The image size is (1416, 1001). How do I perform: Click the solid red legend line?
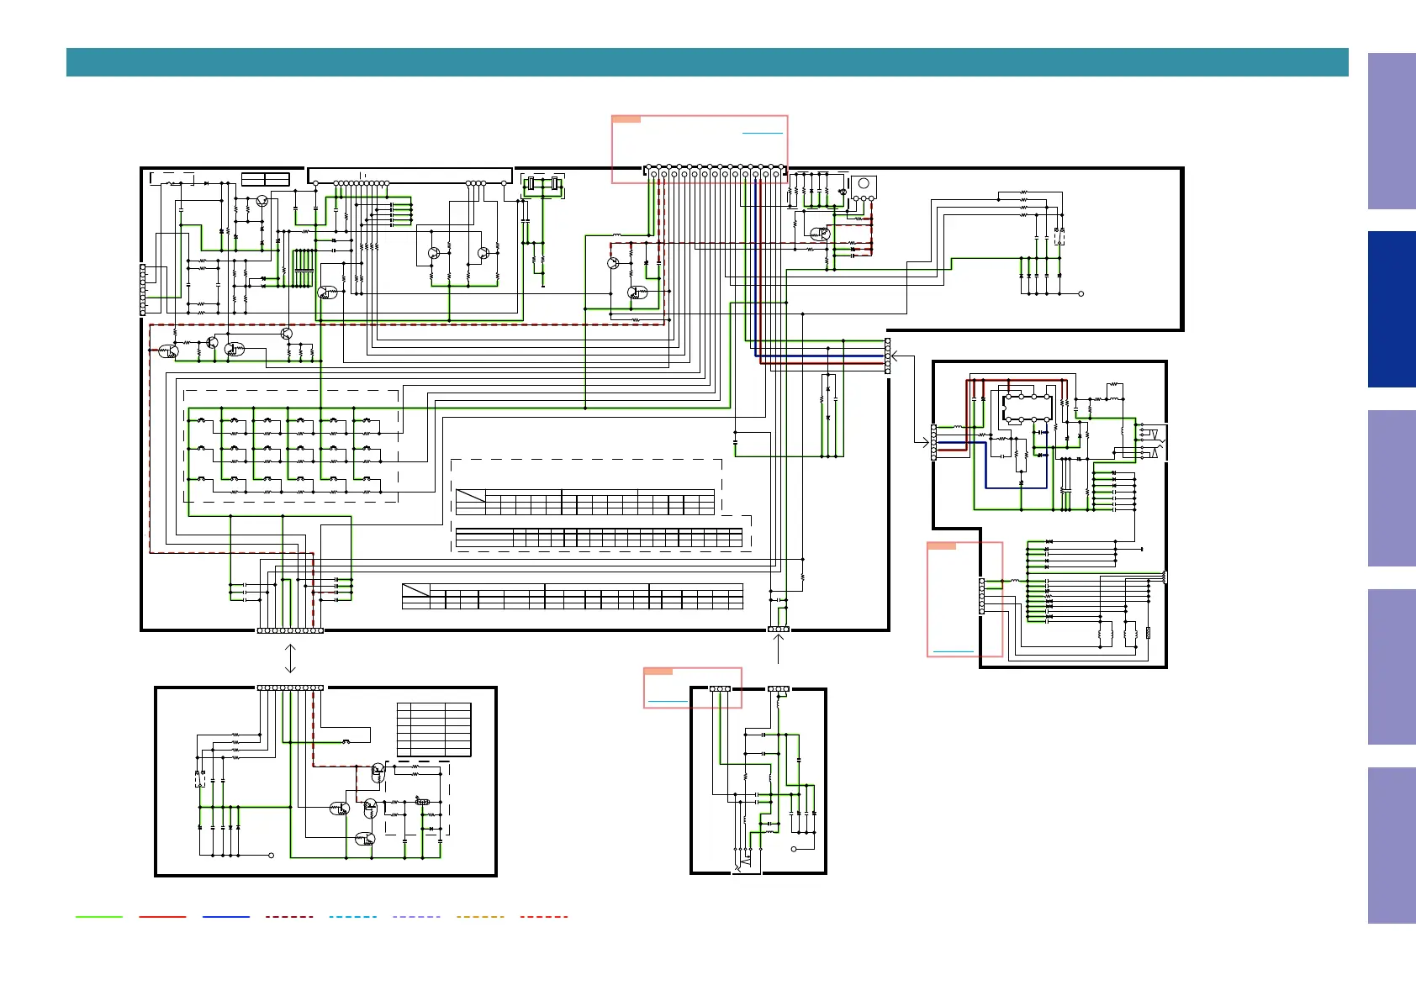162,917
